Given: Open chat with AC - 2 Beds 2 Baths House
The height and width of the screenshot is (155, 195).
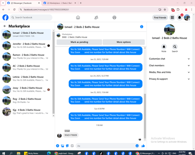Looking at the screenshot, I should coord(26,68).
